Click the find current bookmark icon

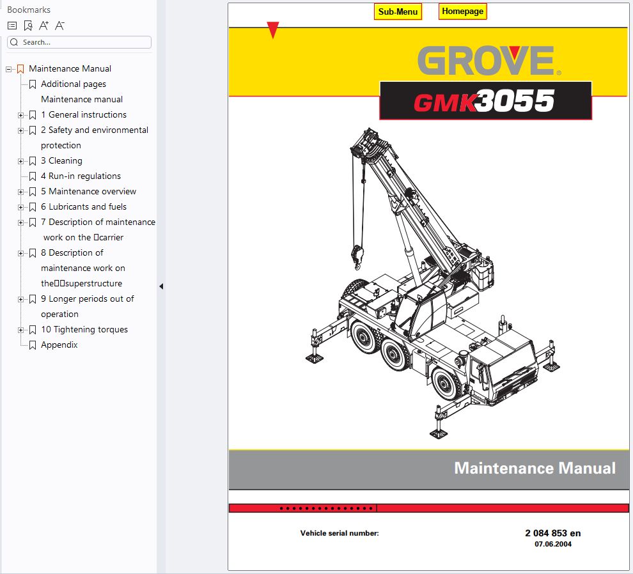pyautogui.click(x=28, y=26)
